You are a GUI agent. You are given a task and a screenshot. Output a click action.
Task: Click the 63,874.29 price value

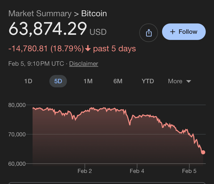(x=48, y=29)
